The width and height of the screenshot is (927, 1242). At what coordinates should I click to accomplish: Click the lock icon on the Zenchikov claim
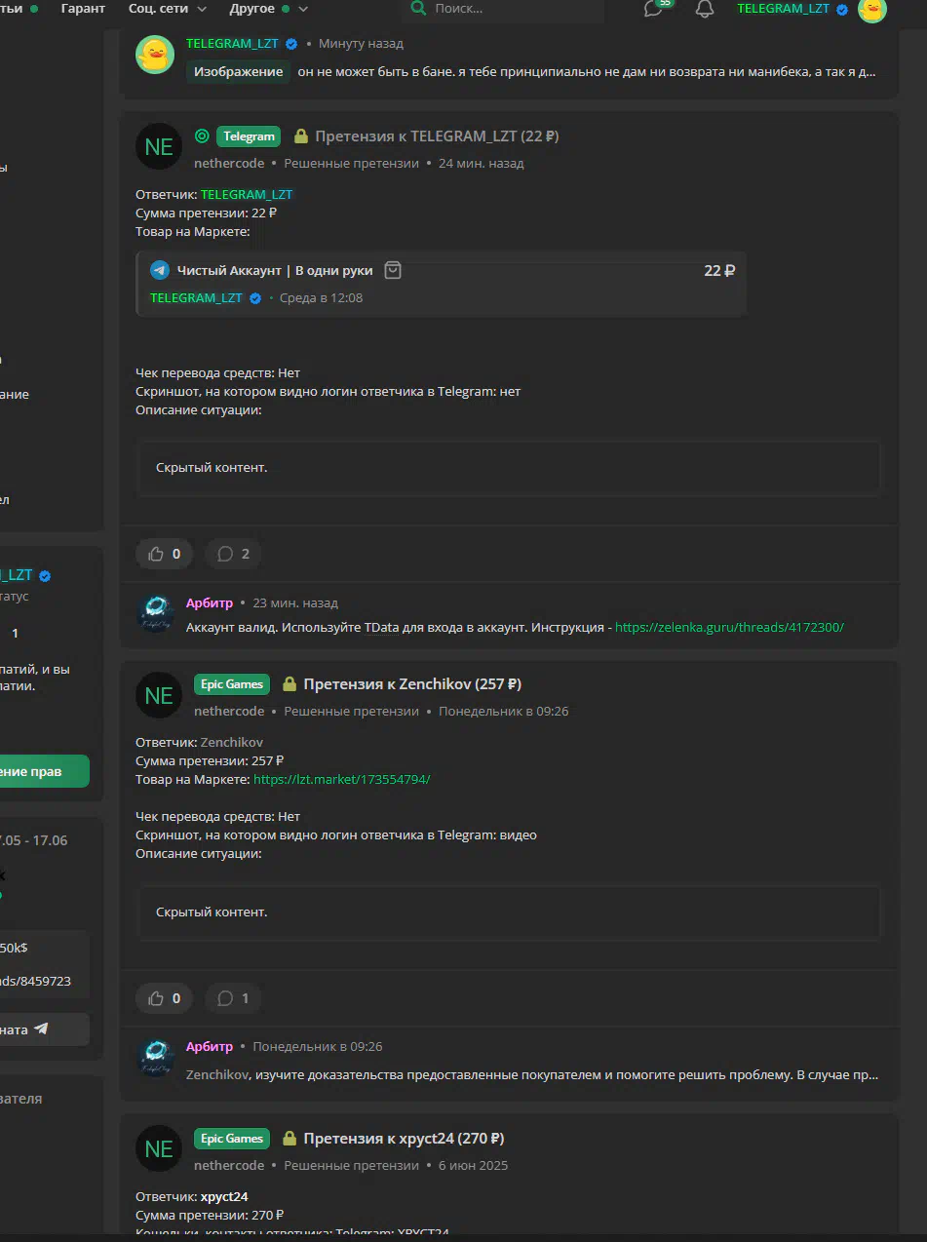coord(290,684)
